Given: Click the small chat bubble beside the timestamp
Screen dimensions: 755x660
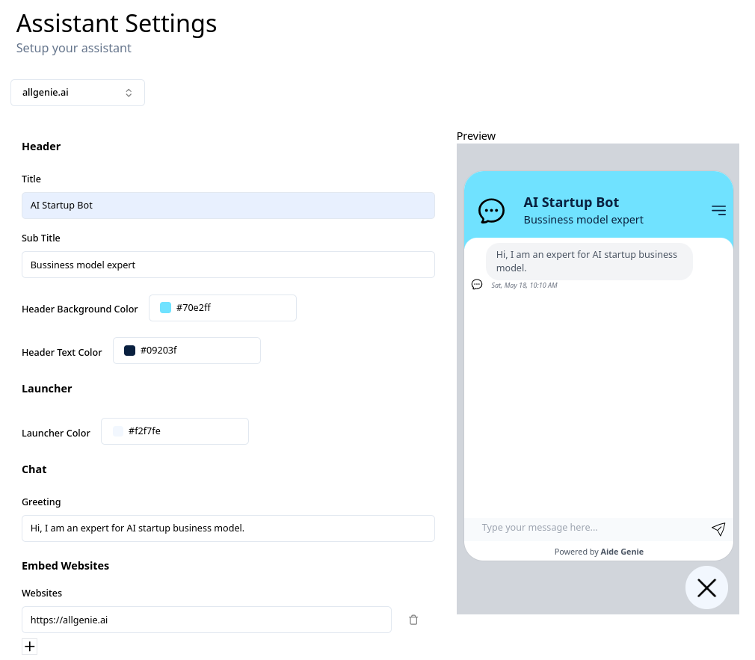Looking at the screenshot, I should pos(476,284).
